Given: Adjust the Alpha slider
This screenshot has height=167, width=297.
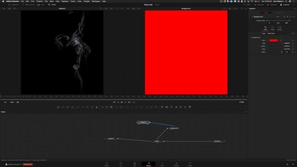Looking at the screenshot, I should coord(274,52).
